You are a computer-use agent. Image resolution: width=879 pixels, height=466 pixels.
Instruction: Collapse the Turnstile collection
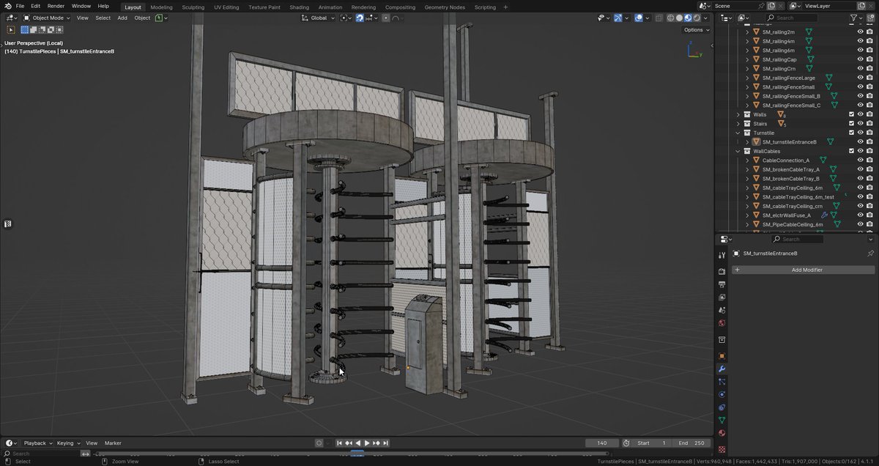(738, 133)
